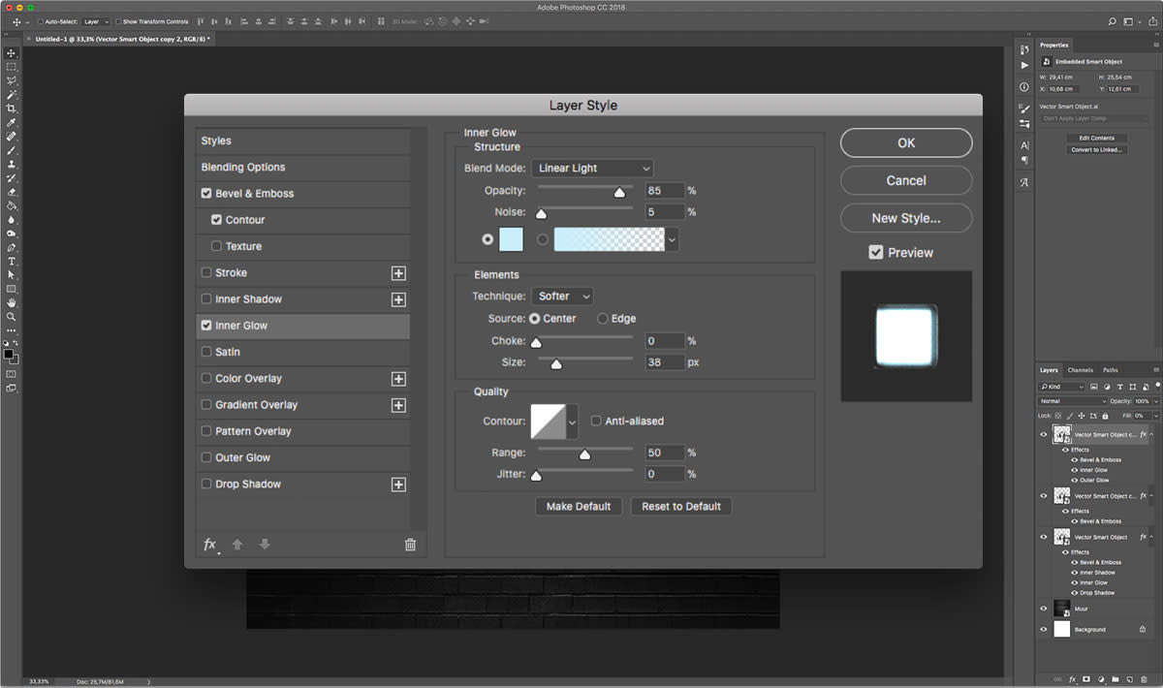Open the Auto-Select Layer dropdown

coord(95,21)
